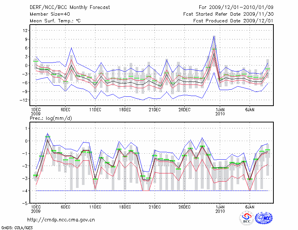Click the 16DEC label under the precipitation chart
298x230 pixels.
[x=125, y=207]
